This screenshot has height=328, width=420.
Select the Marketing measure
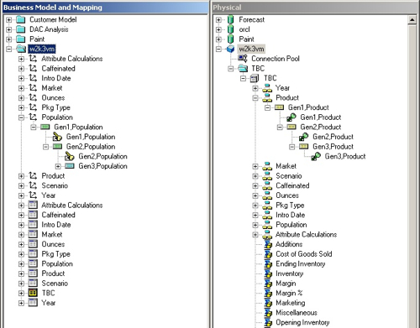click(x=291, y=303)
